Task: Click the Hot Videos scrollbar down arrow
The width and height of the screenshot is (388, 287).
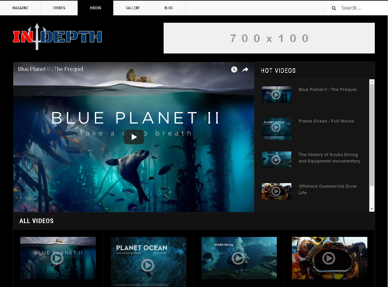Action: click(x=372, y=209)
